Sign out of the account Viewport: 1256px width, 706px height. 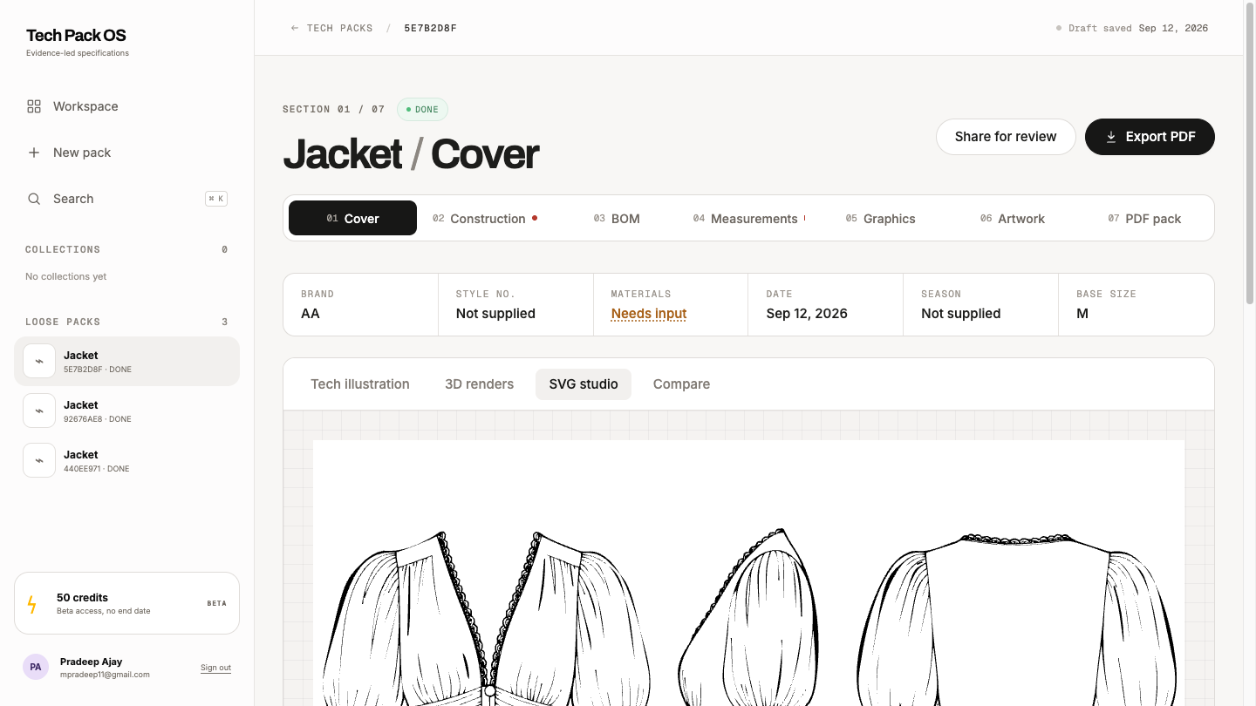(215, 668)
